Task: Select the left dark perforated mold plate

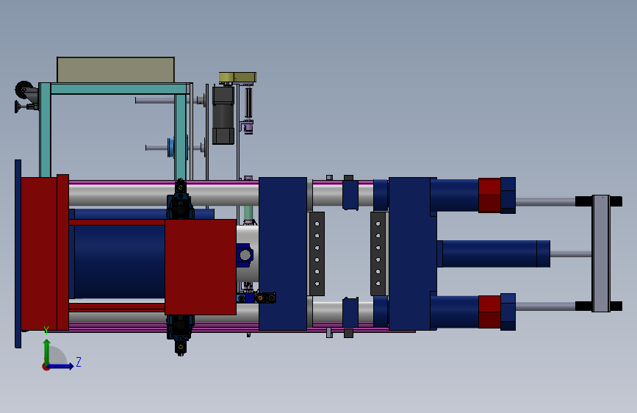Action: point(317,254)
